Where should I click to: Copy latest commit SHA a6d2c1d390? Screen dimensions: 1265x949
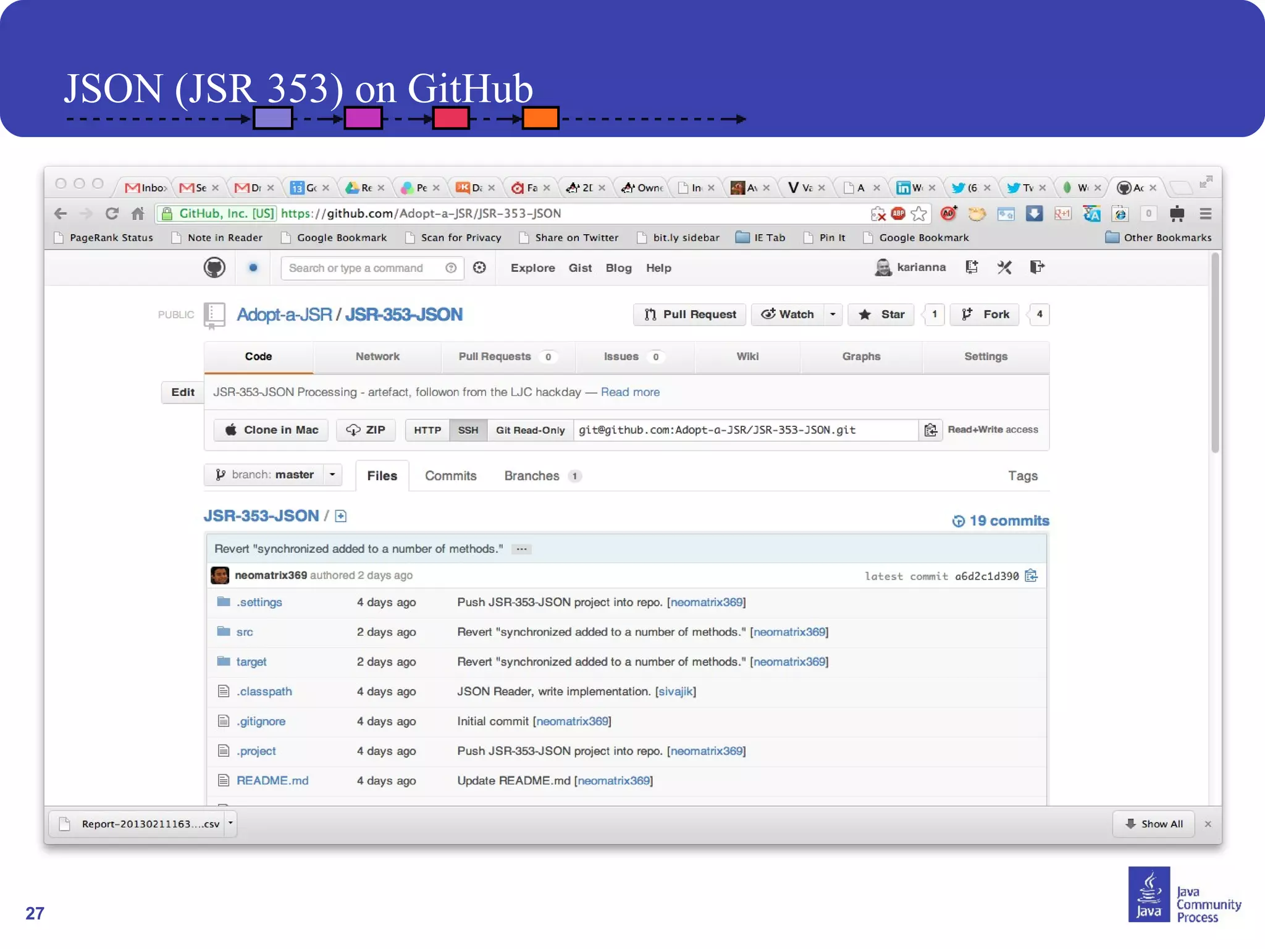pyautogui.click(x=1031, y=576)
